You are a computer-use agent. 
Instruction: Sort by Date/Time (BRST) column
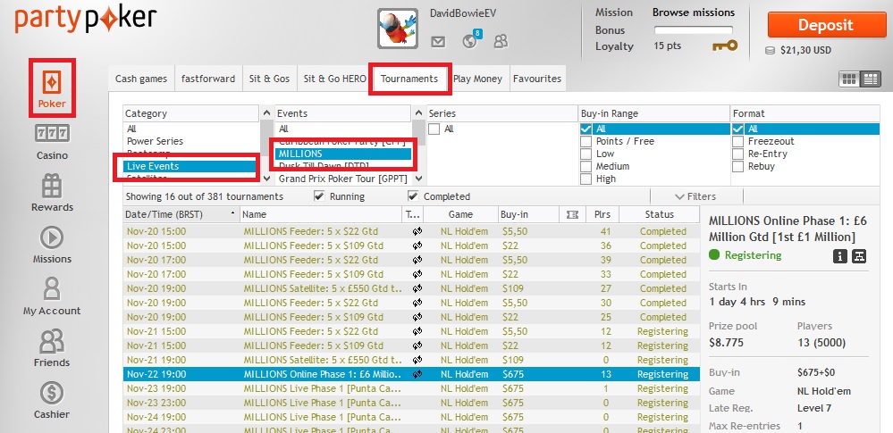181,214
